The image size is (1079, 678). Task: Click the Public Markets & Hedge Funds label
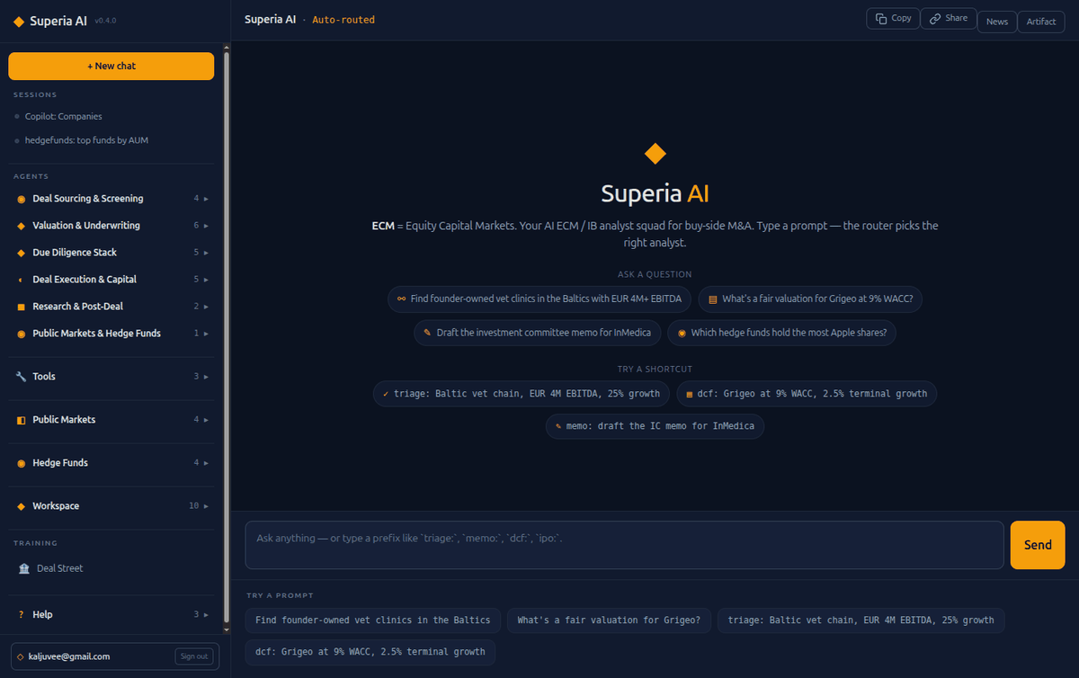(x=97, y=334)
